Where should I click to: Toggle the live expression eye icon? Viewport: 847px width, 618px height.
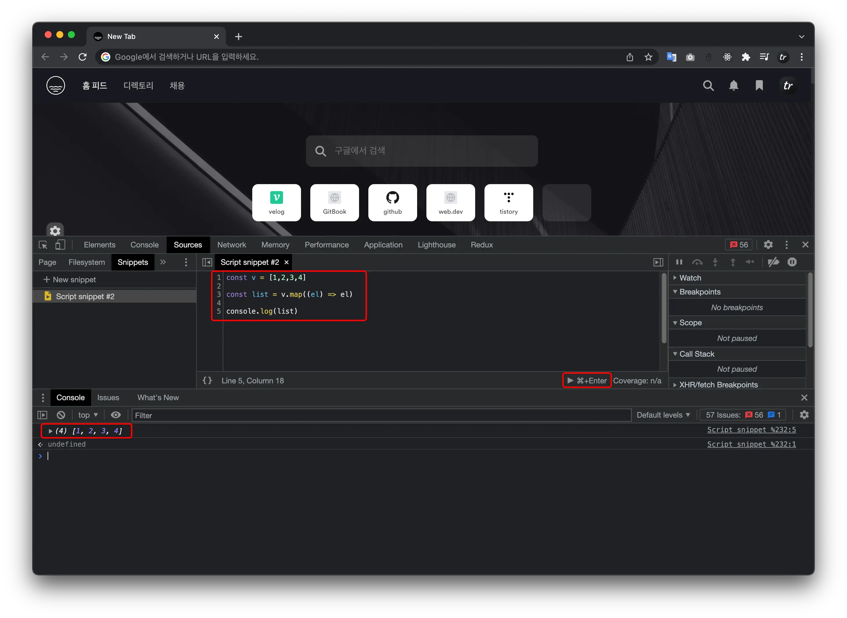(x=116, y=415)
